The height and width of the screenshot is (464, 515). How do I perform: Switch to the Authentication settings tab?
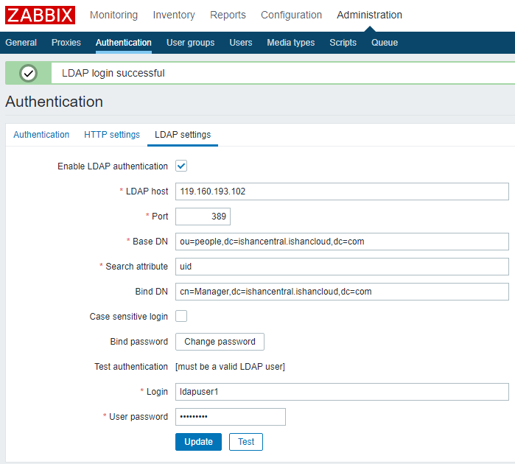coord(41,135)
